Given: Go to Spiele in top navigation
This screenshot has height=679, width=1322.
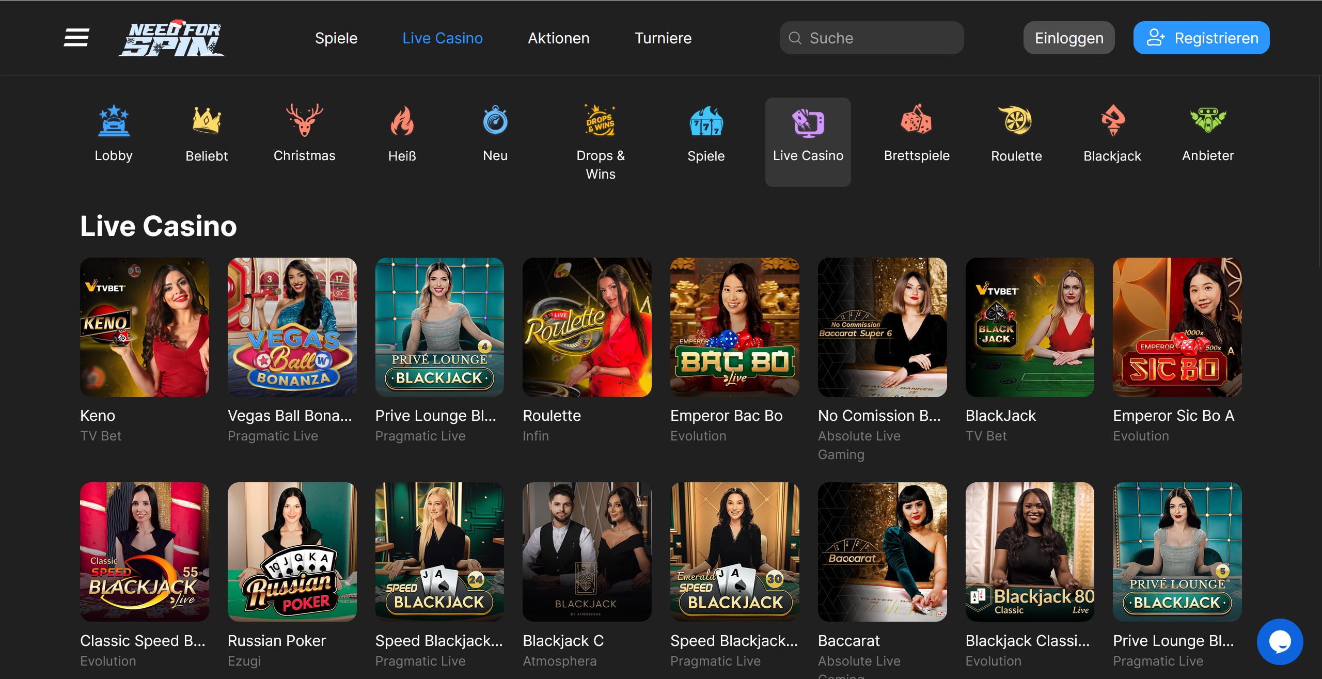Looking at the screenshot, I should point(336,38).
